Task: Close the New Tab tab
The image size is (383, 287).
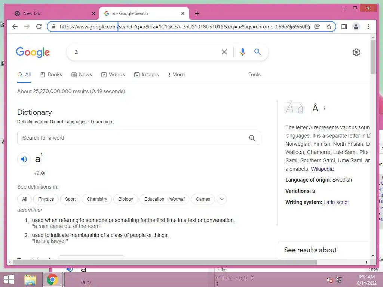Action: [93, 13]
